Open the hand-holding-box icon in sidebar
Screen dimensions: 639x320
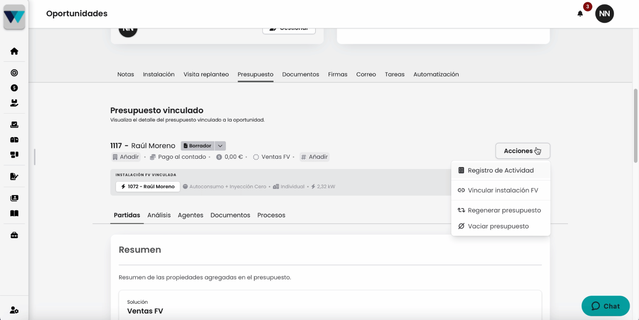(x=14, y=103)
